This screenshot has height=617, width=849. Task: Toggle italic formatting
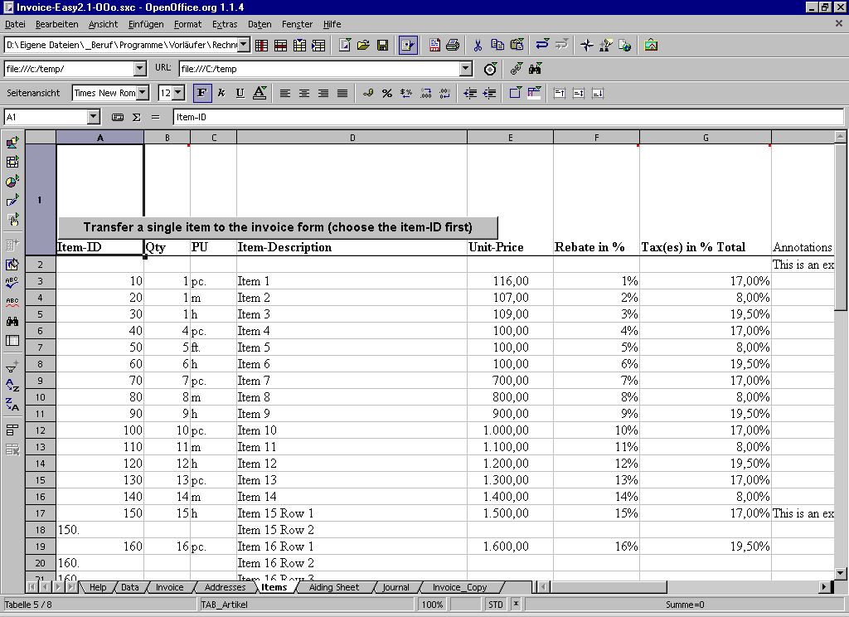tap(221, 93)
